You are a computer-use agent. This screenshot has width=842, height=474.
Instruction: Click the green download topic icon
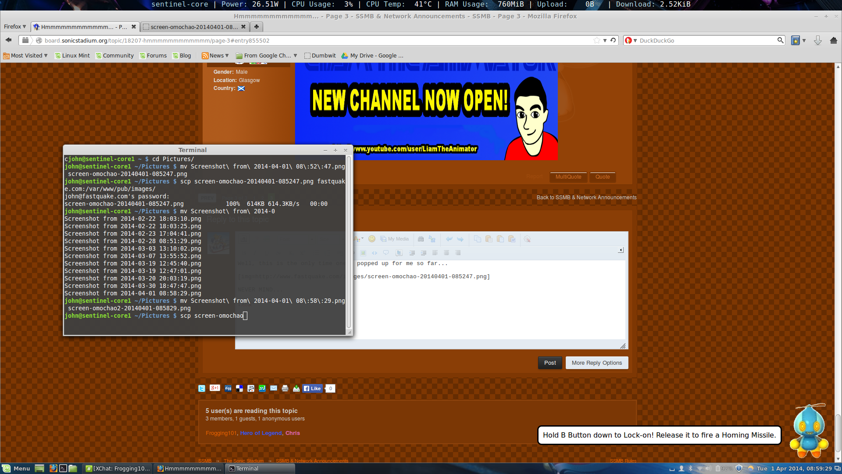296,388
